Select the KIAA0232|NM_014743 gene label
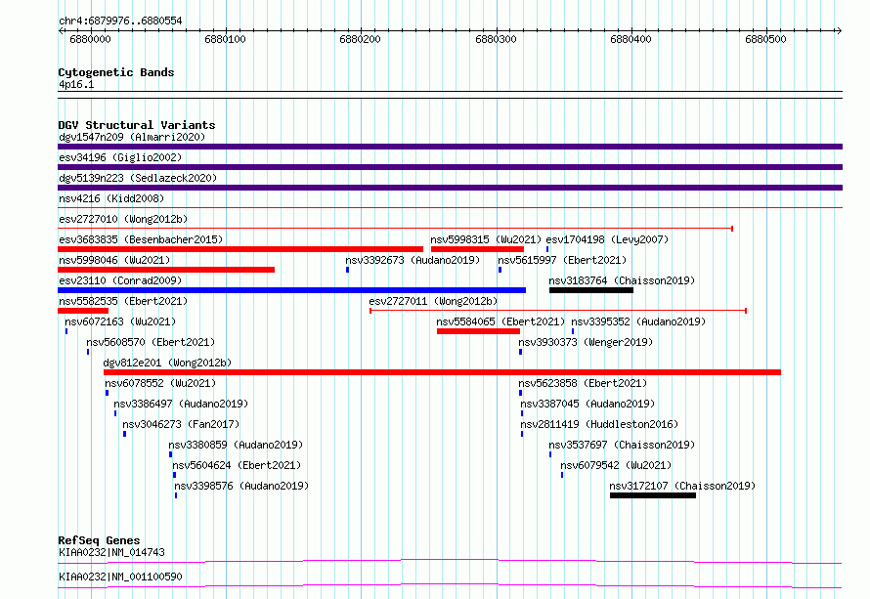The height and width of the screenshot is (599, 870). pyautogui.click(x=112, y=552)
